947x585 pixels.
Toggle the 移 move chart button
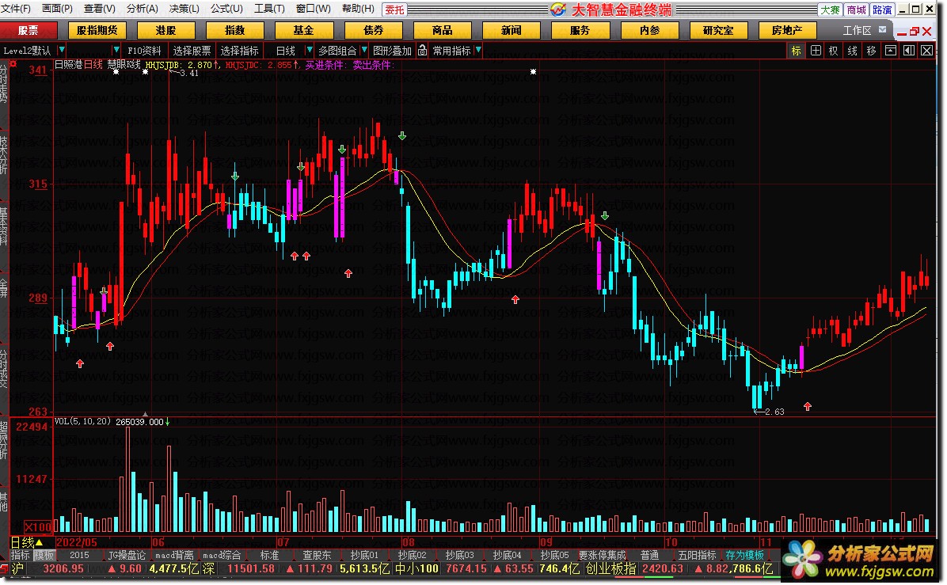pyautogui.click(x=871, y=51)
